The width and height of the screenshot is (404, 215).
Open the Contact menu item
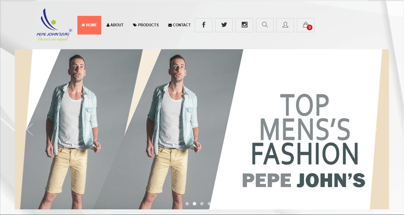179,25
